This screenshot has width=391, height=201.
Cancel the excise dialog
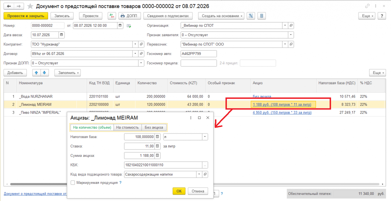(198, 191)
